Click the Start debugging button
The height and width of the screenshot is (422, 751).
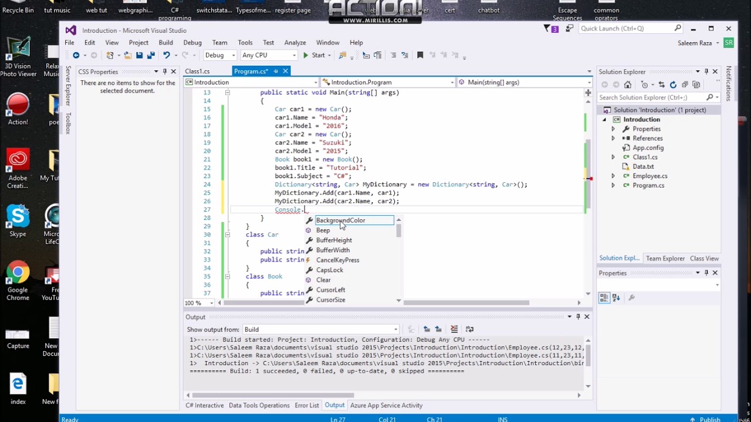click(x=314, y=55)
